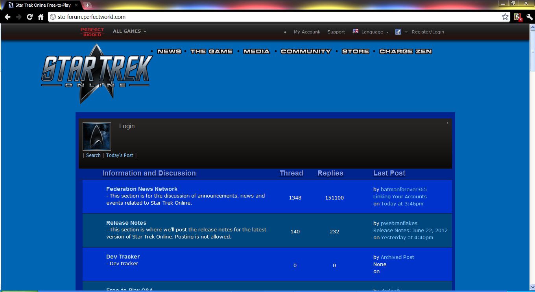Click the Facebook icon in the top bar
The height and width of the screenshot is (292, 535).
pos(398,32)
